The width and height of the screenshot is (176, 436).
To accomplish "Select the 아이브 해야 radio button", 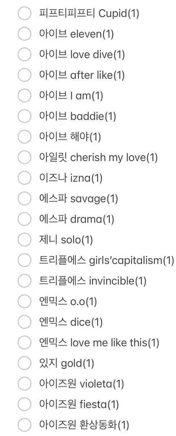I will coord(25,137).
